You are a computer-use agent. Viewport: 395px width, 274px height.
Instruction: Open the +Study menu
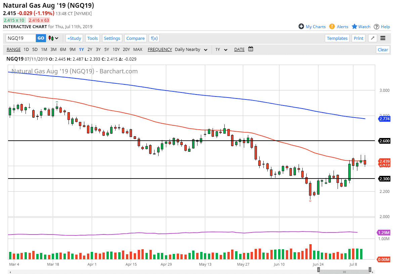[x=74, y=38]
